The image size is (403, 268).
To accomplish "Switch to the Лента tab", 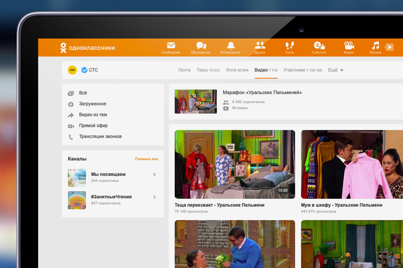I will pos(184,70).
